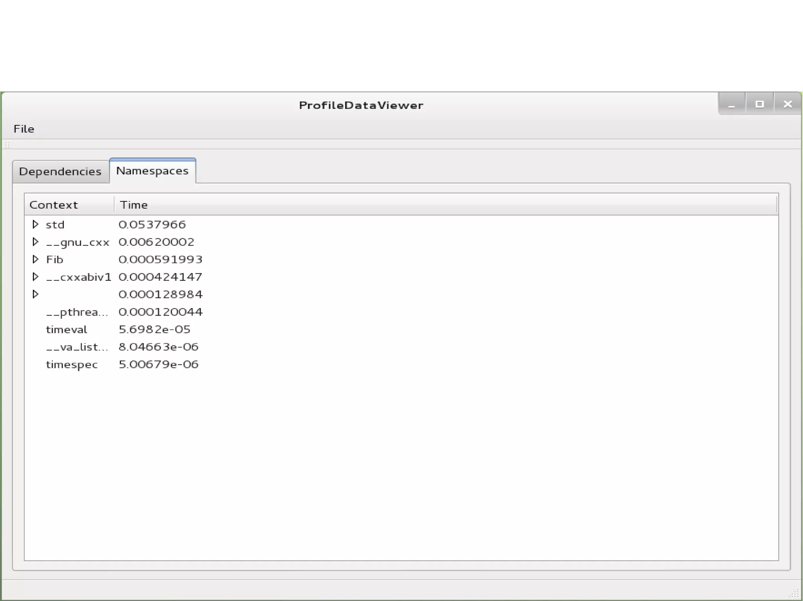The height and width of the screenshot is (601, 803).
Task: Click the window resize grip corner
Action: point(794,593)
